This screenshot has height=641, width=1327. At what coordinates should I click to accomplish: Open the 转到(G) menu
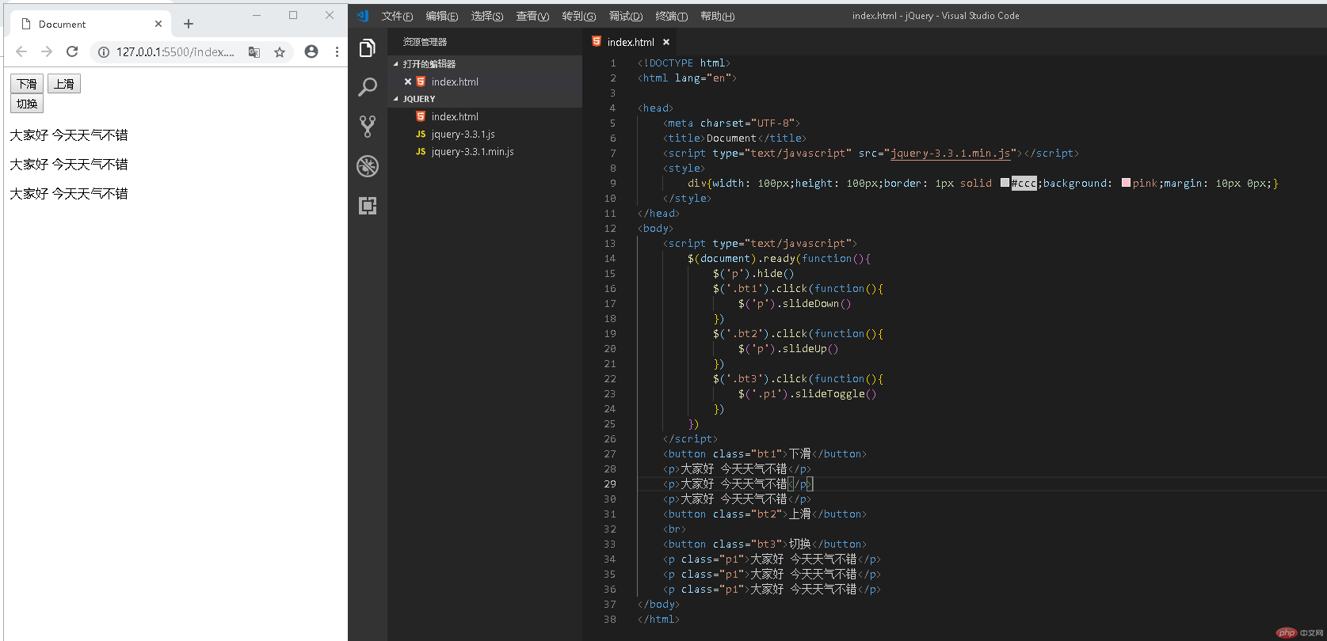pyautogui.click(x=578, y=16)
